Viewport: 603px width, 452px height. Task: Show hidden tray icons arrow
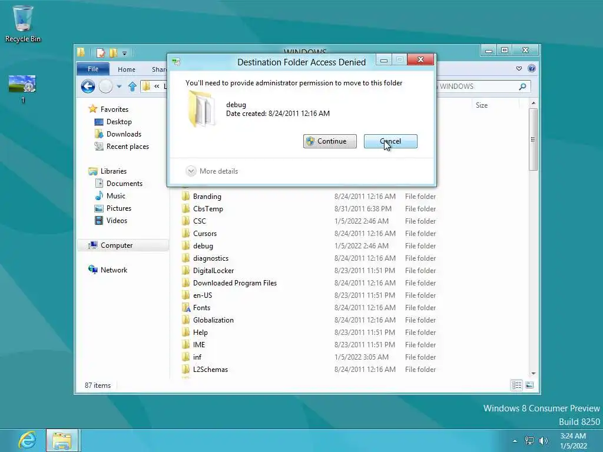click(515, 441)
